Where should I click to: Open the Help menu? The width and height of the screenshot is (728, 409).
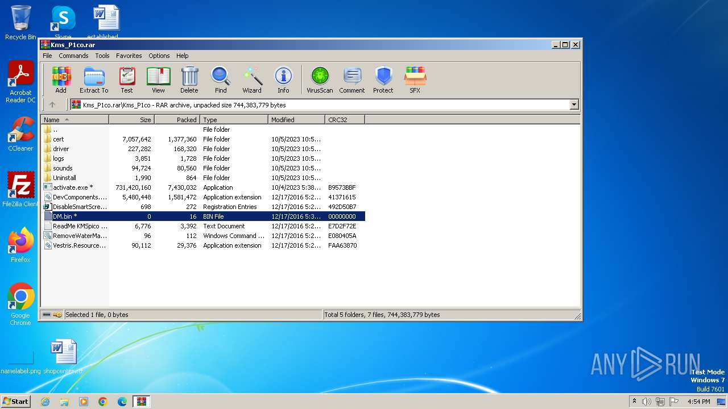pos(182,56)
